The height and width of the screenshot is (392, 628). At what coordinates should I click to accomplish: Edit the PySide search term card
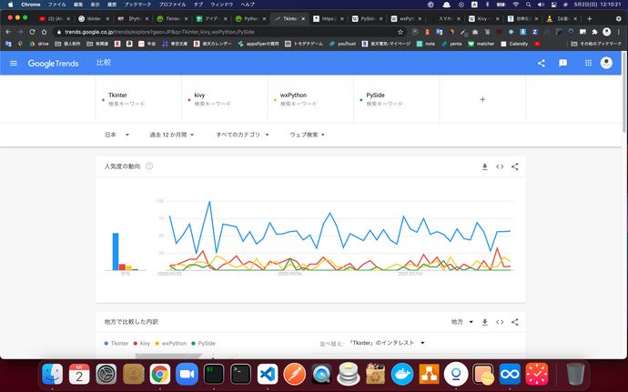click(x=397, y=99)
